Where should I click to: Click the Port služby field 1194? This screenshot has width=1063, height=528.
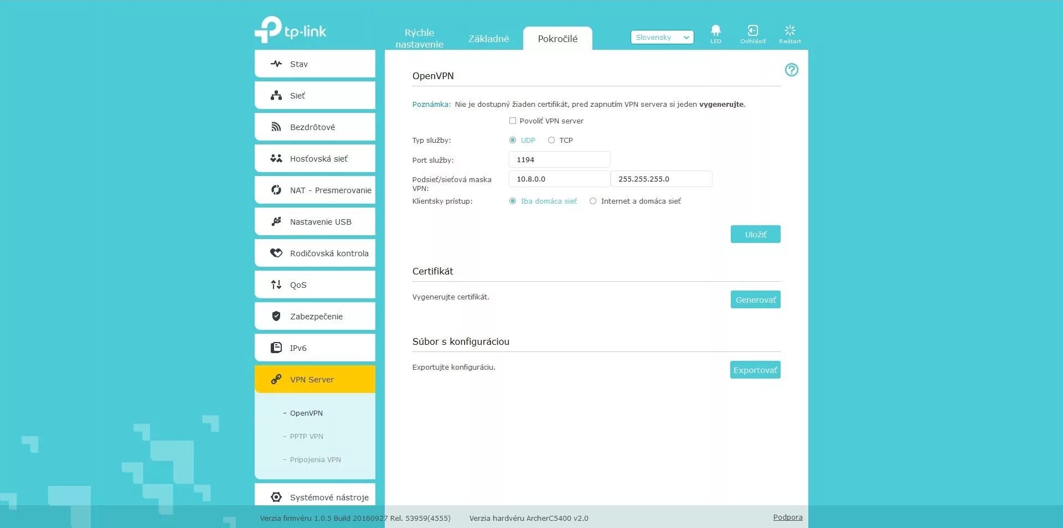pos(559,159)
